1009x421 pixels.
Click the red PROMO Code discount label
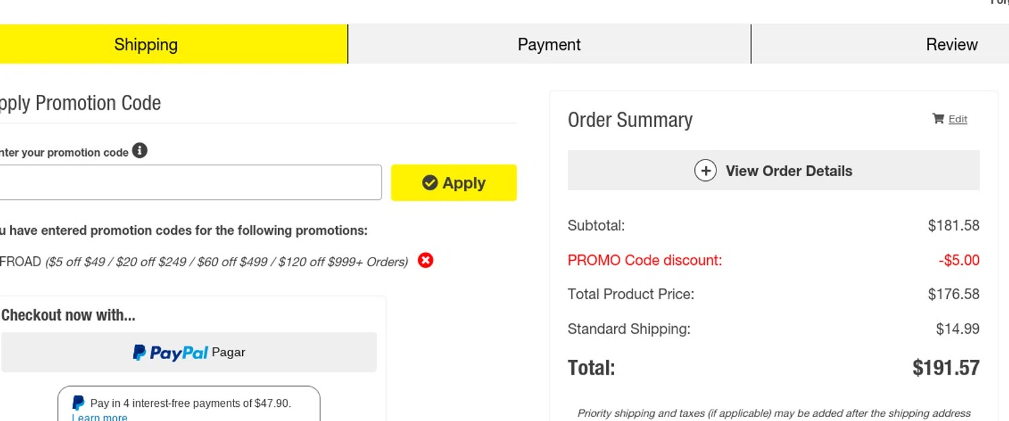644,260
